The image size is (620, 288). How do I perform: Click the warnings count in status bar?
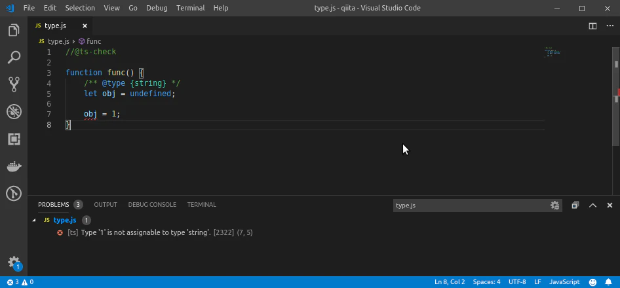(x=28, y=282)
